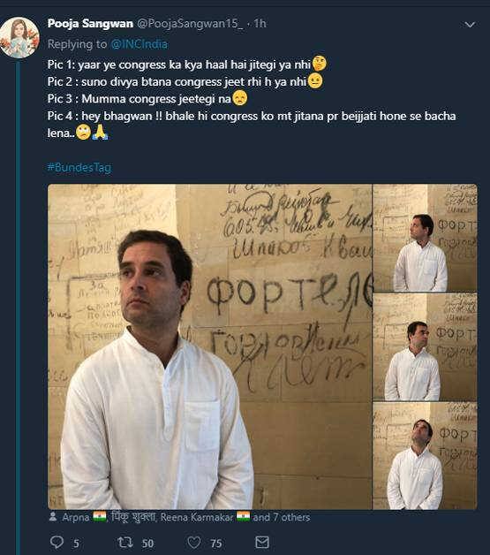Open the middle right photo thumbnail

click(x=425, y=347)
